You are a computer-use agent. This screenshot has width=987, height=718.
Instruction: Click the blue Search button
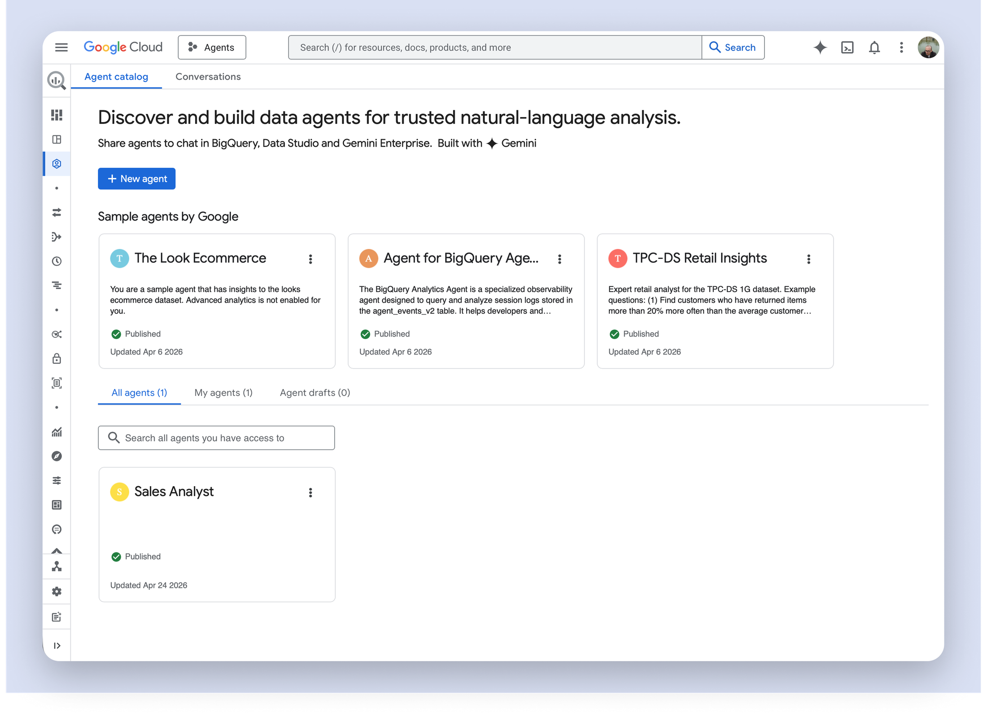[733, 47]
